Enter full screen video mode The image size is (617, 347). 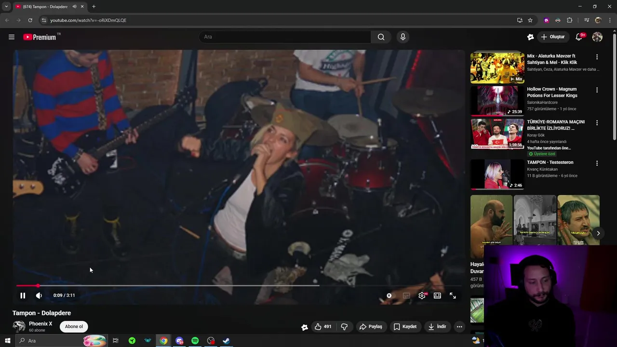coord(453,295)
